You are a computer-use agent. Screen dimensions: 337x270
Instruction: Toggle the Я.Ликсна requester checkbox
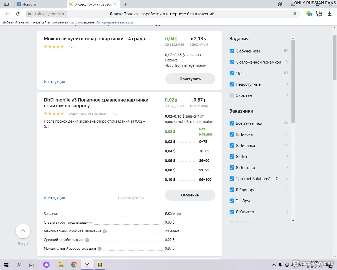tap(232, 134)
